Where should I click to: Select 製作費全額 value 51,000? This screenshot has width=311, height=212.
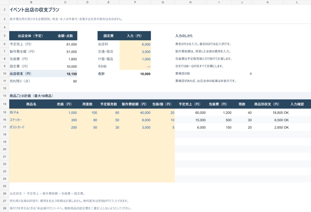pyautogui.click(x=65, y=52)
